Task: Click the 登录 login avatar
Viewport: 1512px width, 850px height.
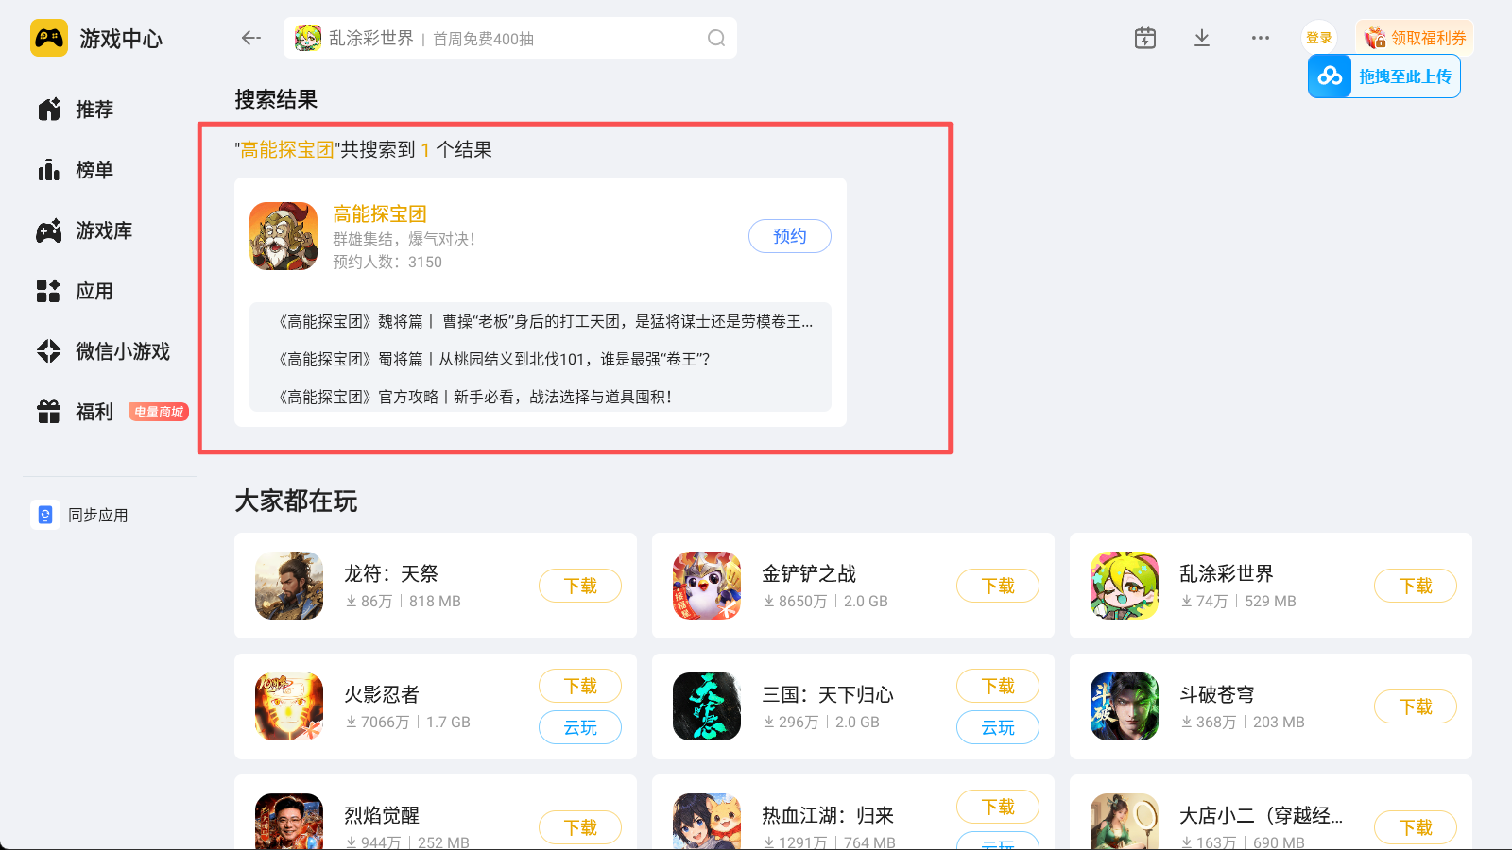Action: [1319, 38]
